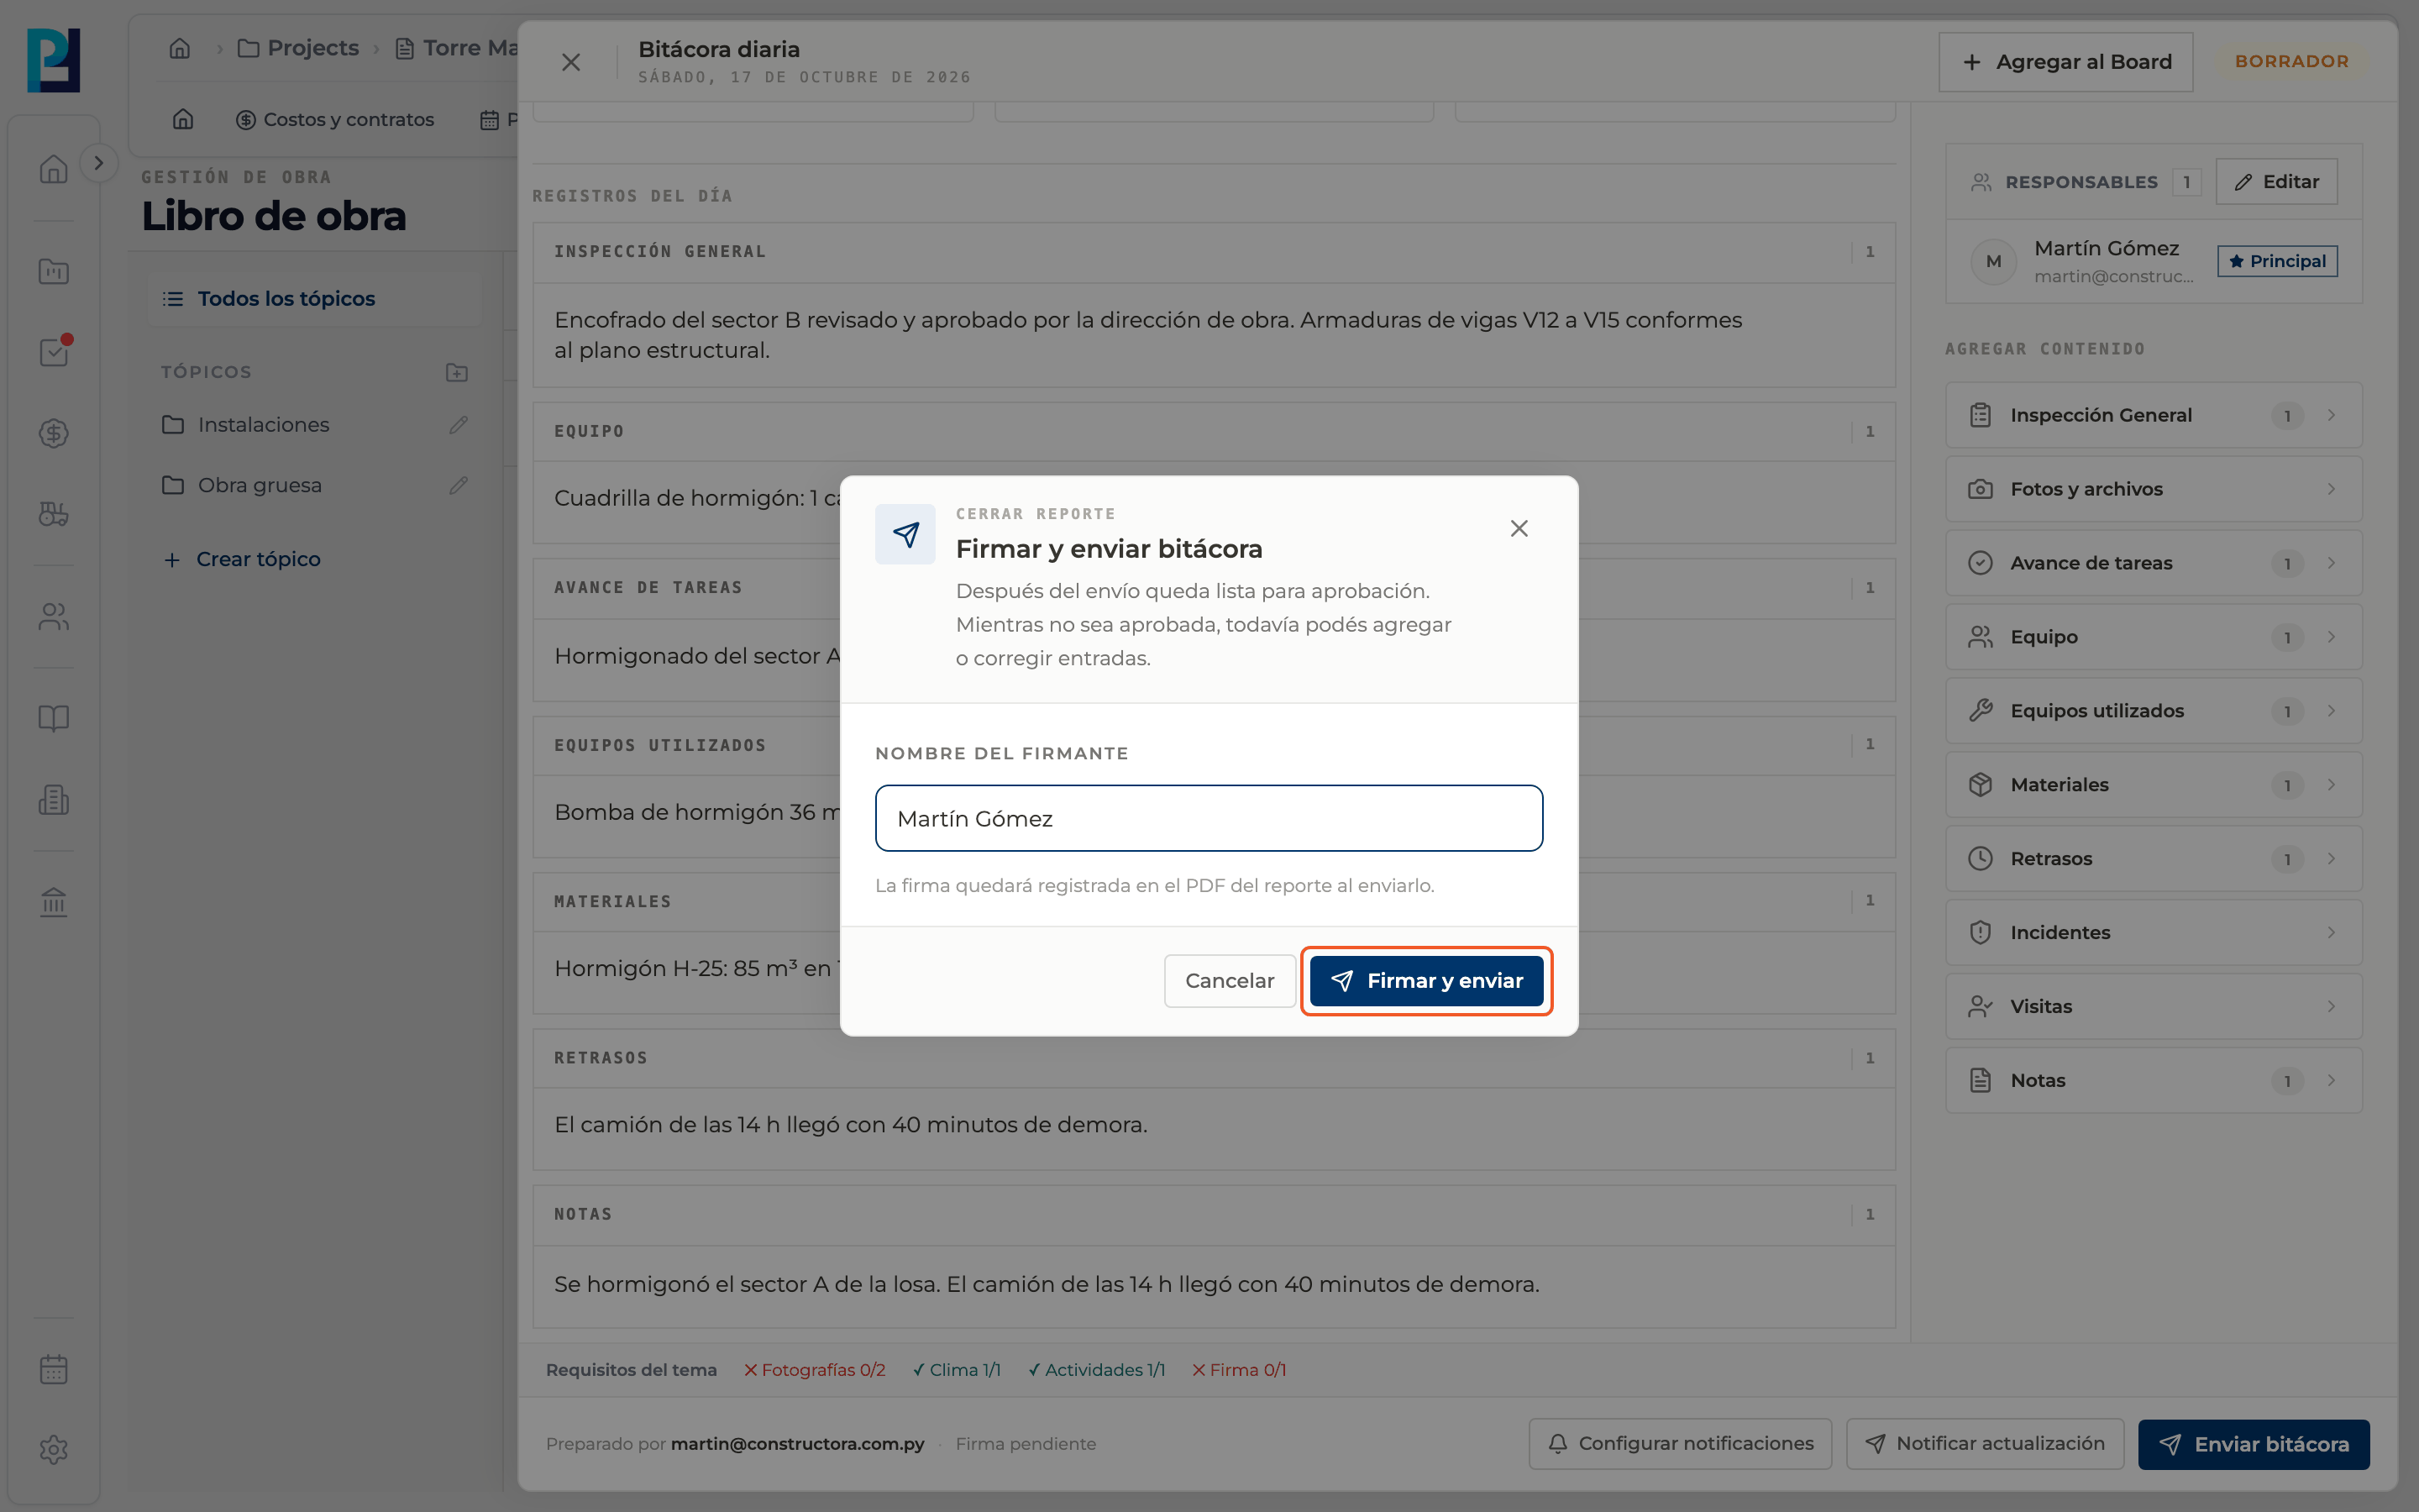This screenshot has height=1512, width=2419.
Task: Click the paper plane icon in the dialog header
Action: (x=905, y=534)
